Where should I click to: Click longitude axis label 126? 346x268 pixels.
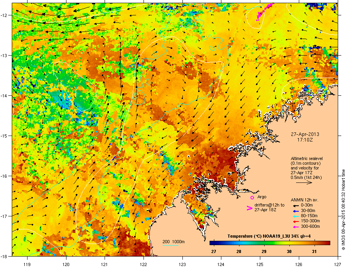coord(299,264)
